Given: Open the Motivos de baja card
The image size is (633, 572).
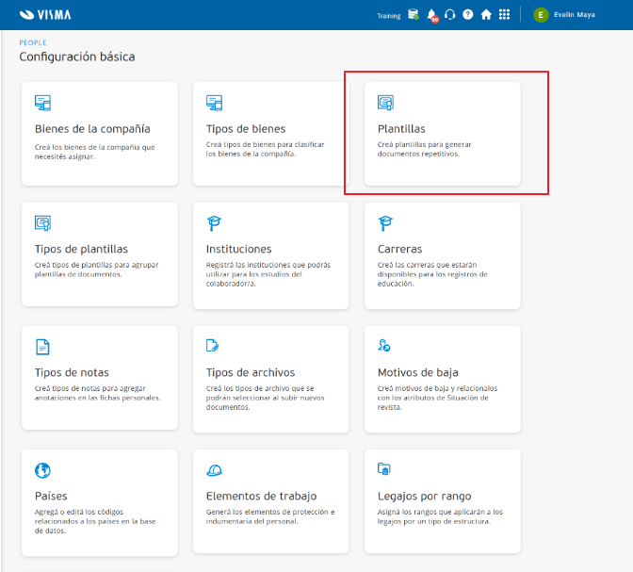Looking at the screenshot, I should pos(442,378).
